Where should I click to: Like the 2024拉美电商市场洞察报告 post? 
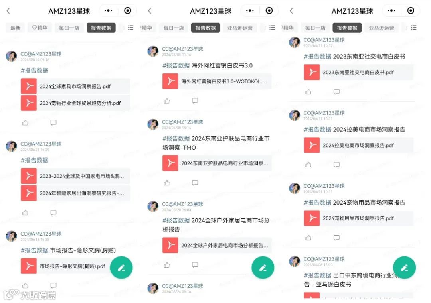(x=308, y=165)
